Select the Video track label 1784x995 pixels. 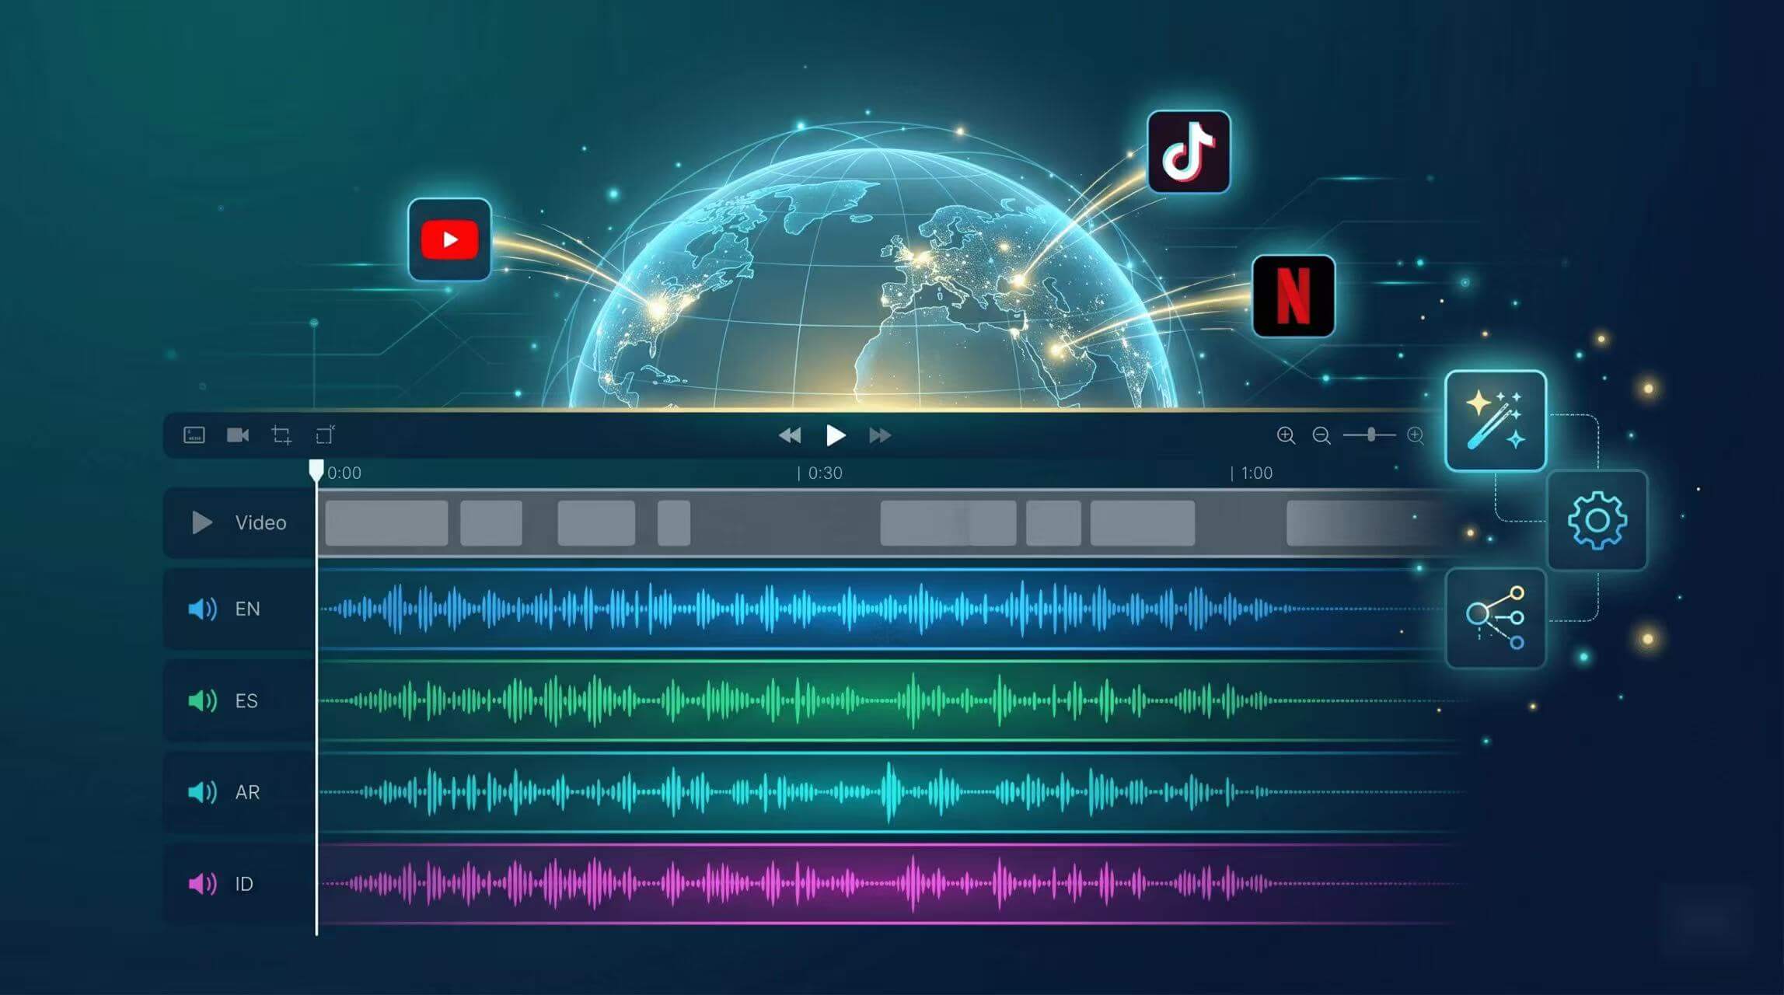pyautogui.click(x=260, y=522)
